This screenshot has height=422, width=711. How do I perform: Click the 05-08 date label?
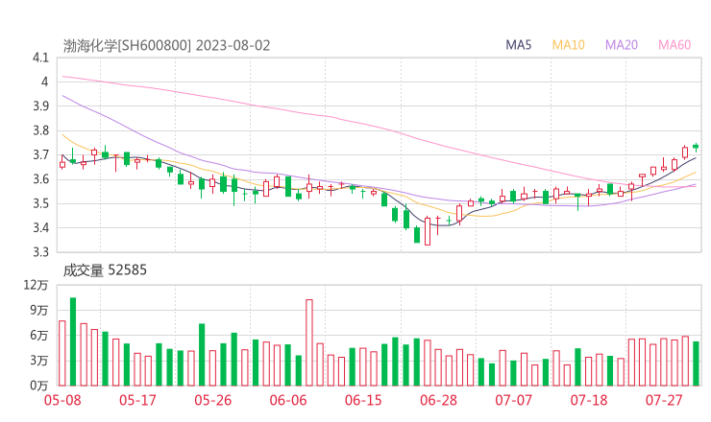(62, 400)
